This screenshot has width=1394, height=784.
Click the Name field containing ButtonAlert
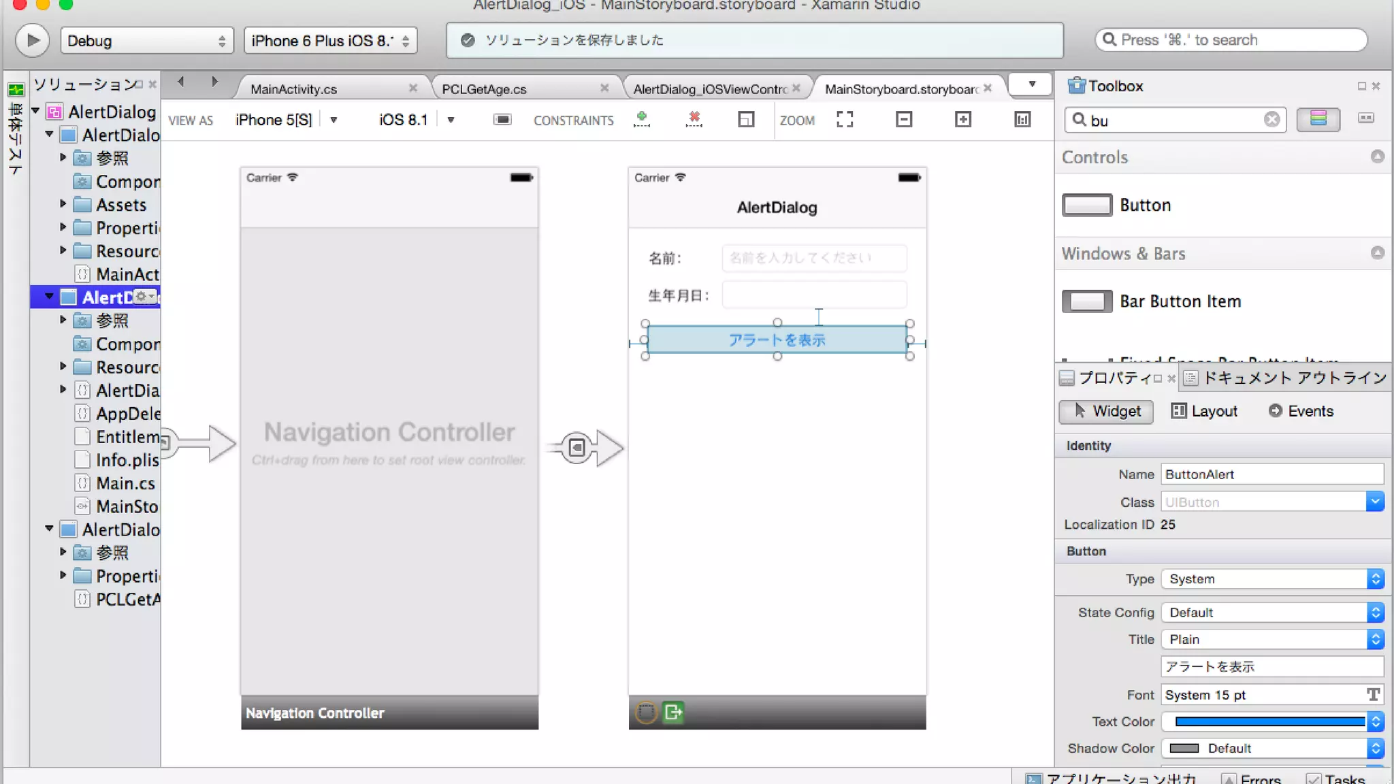point(1271,474)
